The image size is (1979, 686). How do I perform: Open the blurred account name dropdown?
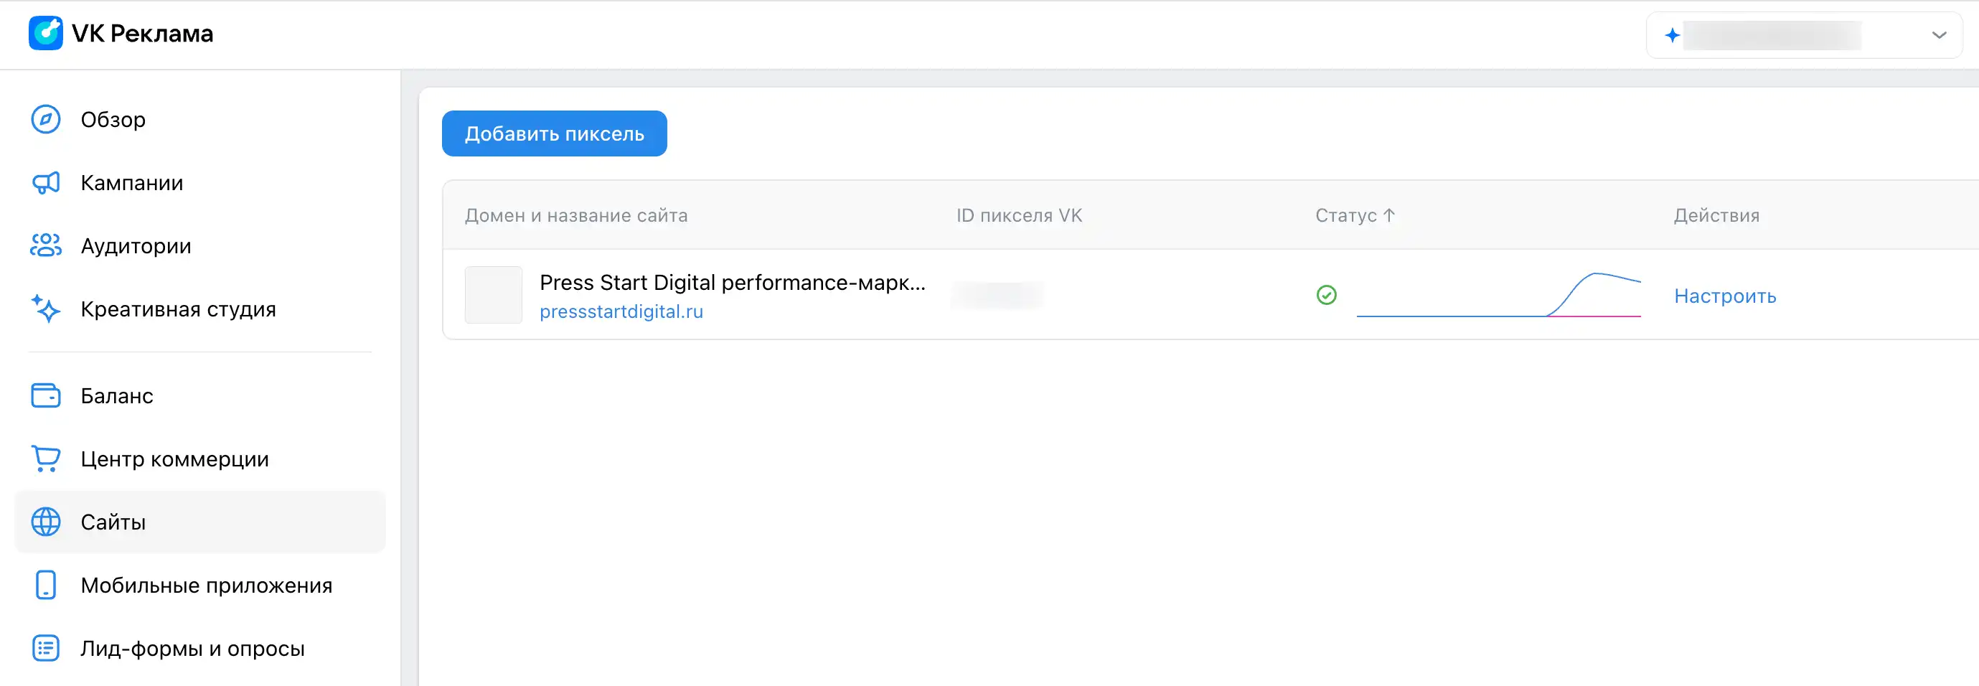pyautogui.click(x=1803, y=35)
